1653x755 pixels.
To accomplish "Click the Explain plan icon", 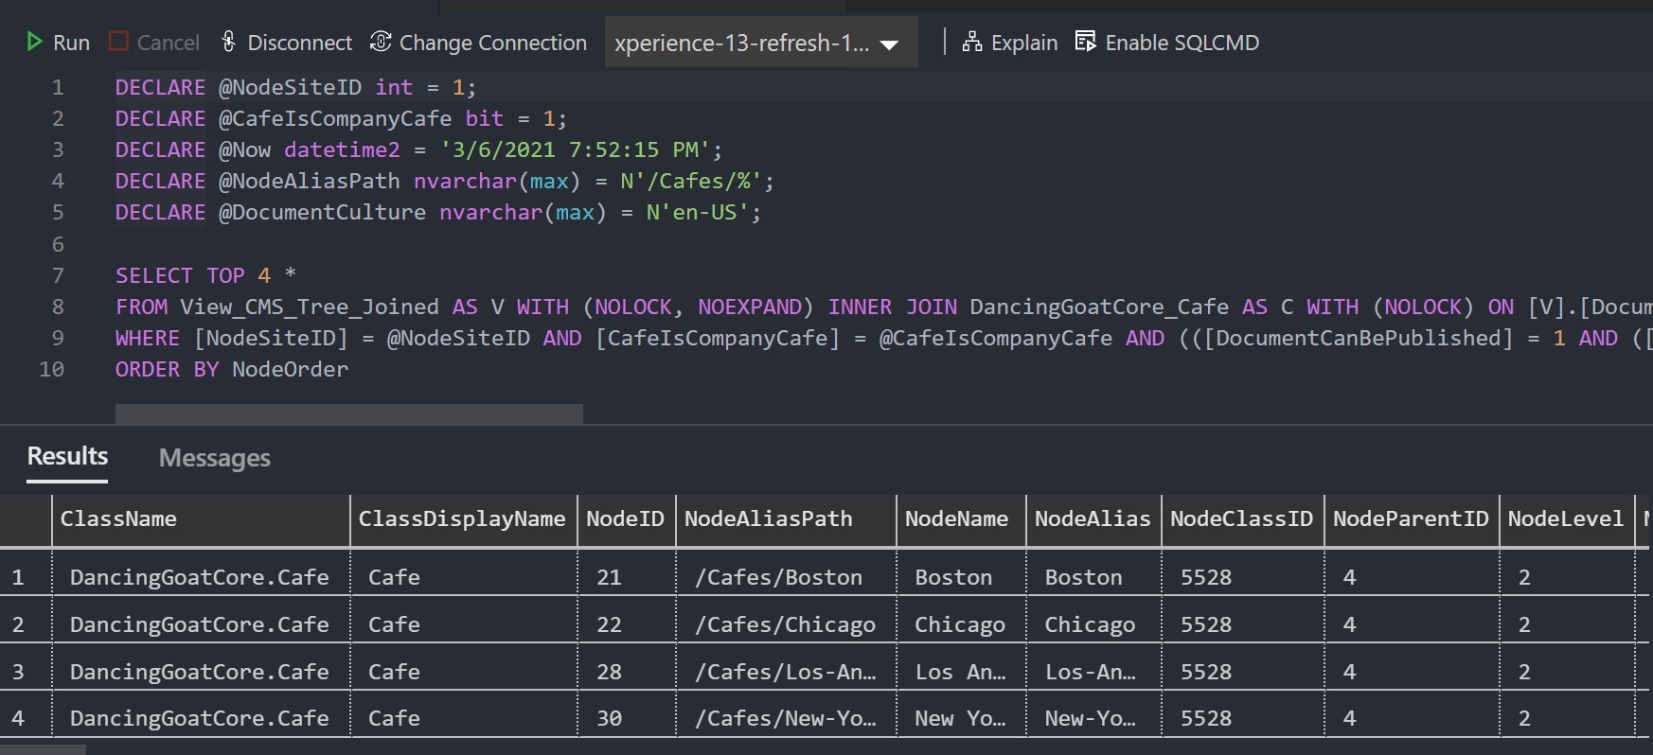I will pos(972,42).
